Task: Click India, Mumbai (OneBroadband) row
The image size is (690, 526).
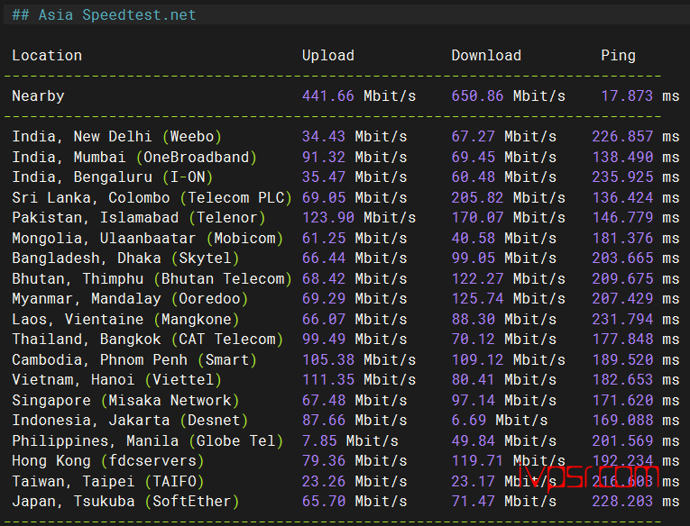Action: 345,157
